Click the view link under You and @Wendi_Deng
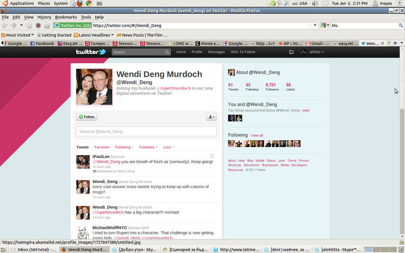Viewport: 405px width, 253px height. [x=305, y=110]
